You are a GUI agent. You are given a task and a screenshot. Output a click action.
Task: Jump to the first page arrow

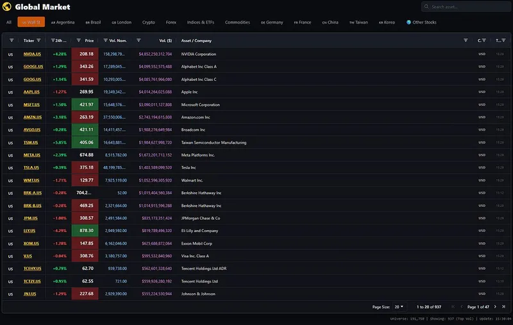click(453, 306)
